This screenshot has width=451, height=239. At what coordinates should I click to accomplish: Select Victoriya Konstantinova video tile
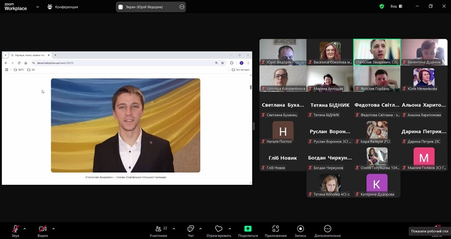tap(283, 79)
